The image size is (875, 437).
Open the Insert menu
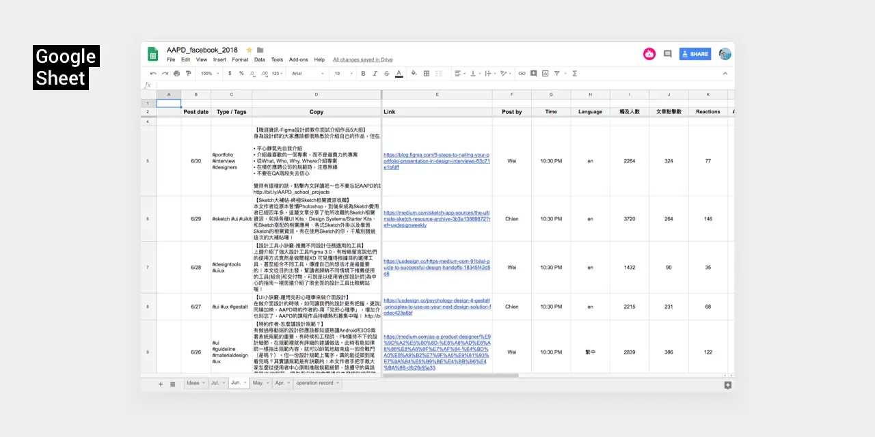[x=219, y=60]
